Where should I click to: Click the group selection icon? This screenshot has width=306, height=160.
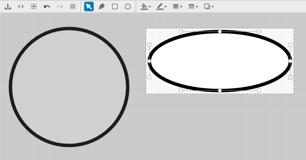pyautogui.click(x=73, y=6)
